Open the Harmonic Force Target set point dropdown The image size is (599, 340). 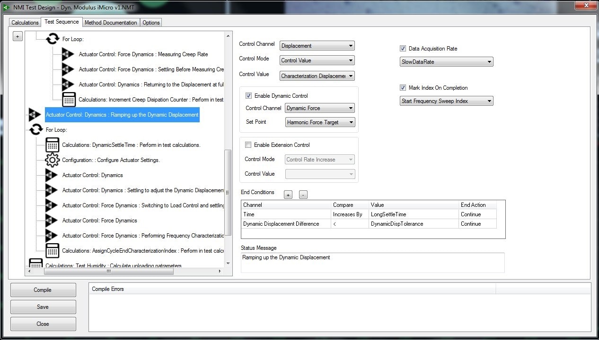(x=320, y=122)
